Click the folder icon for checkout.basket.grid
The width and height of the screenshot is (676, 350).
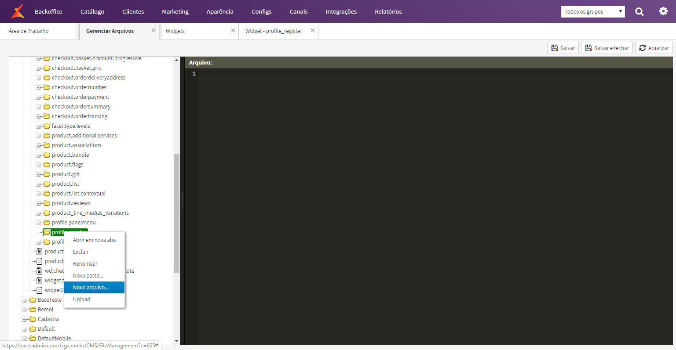pos(47,68)
